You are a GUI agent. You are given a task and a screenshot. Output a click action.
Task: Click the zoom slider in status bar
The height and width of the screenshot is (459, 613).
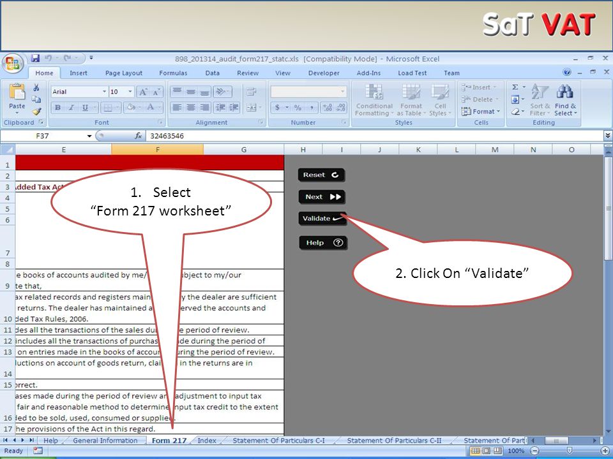pyautogui.click(x=570, y=451)
